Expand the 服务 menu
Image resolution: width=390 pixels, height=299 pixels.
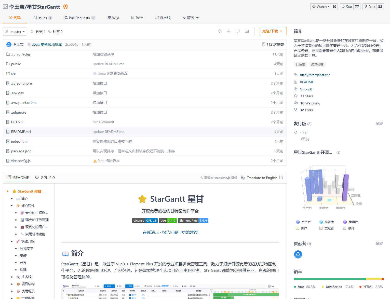(x=190, y=18)
